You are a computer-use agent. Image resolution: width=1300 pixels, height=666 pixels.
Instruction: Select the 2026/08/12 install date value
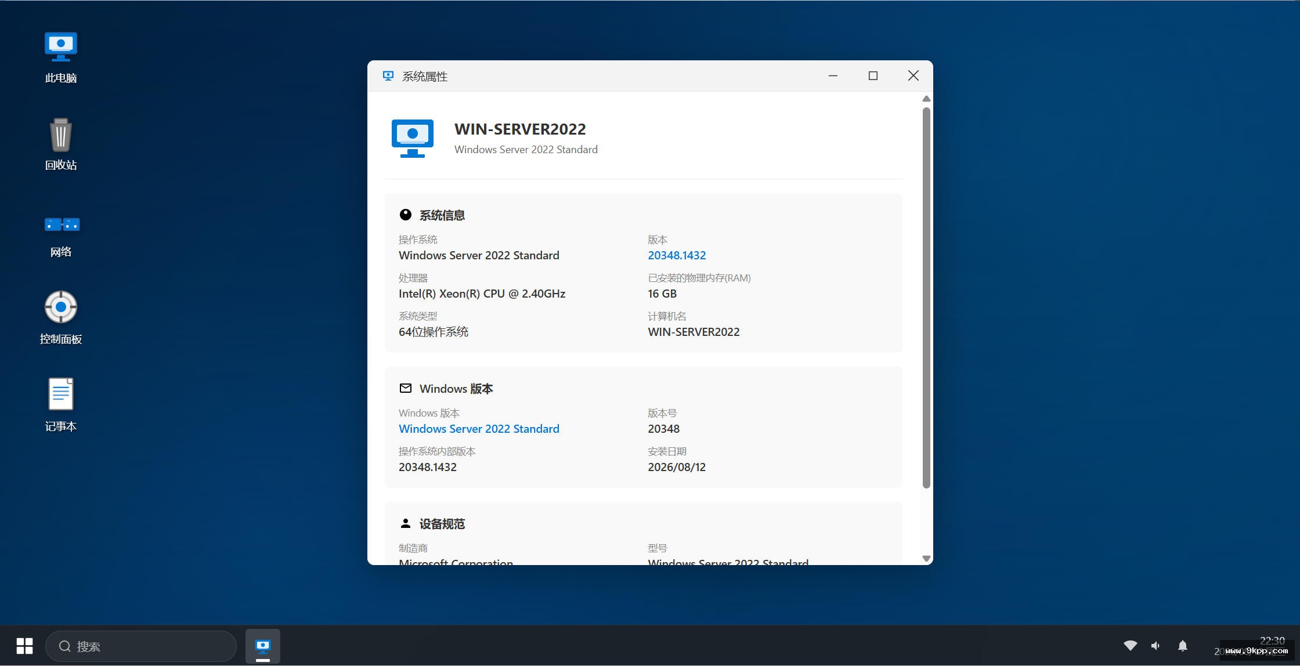pyautogui.click(x=677, y=467)
